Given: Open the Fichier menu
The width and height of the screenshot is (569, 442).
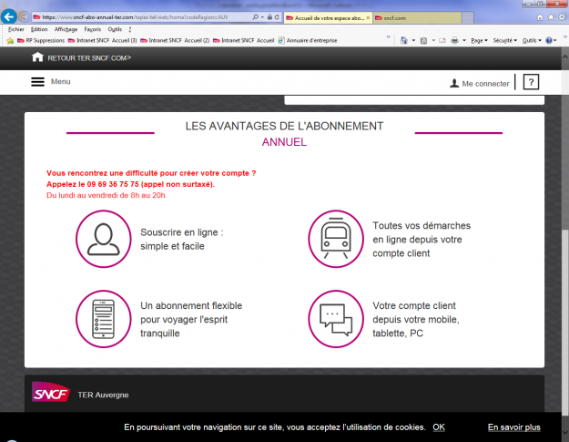Looking at the screenshot, I should click(x=15, y=29).
